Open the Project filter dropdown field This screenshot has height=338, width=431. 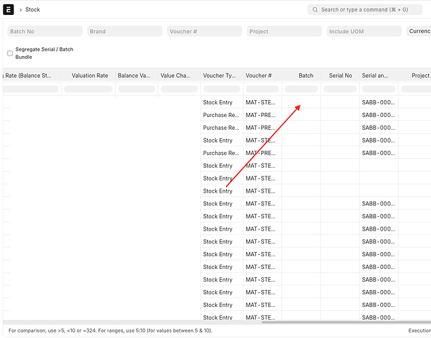coord(284,31)
